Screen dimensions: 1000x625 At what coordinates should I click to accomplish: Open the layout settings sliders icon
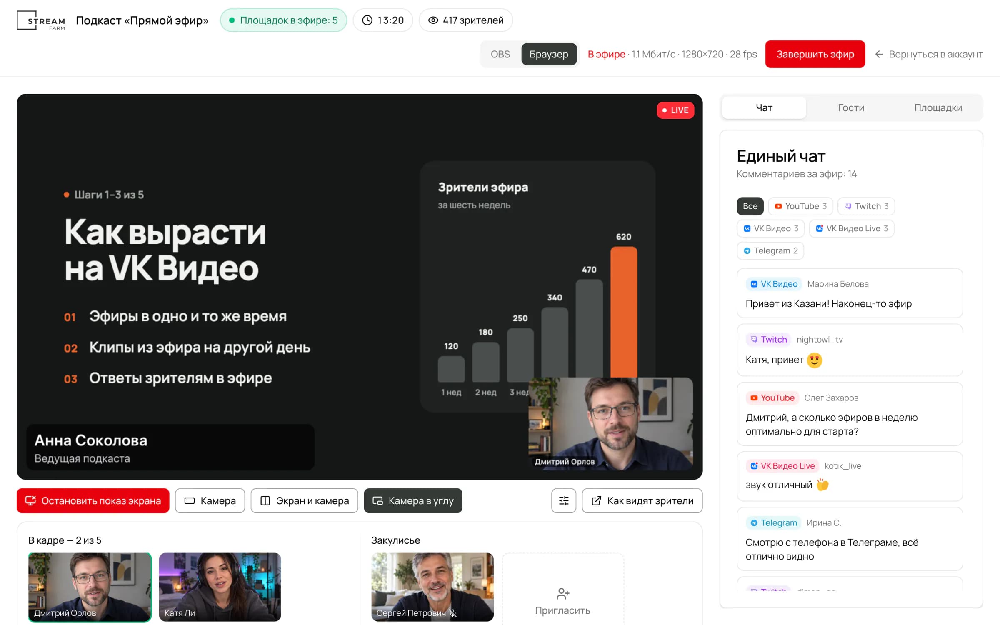tap(563, 500)
